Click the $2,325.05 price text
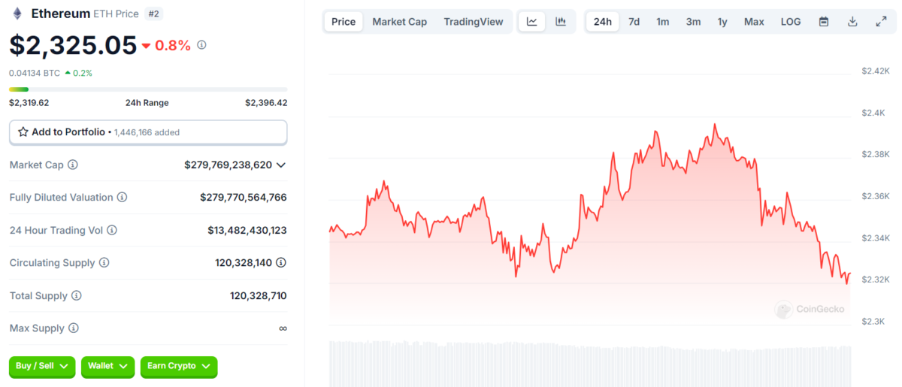Image resolution: width=902 pixels, height=387 pixels. [73, 45]
